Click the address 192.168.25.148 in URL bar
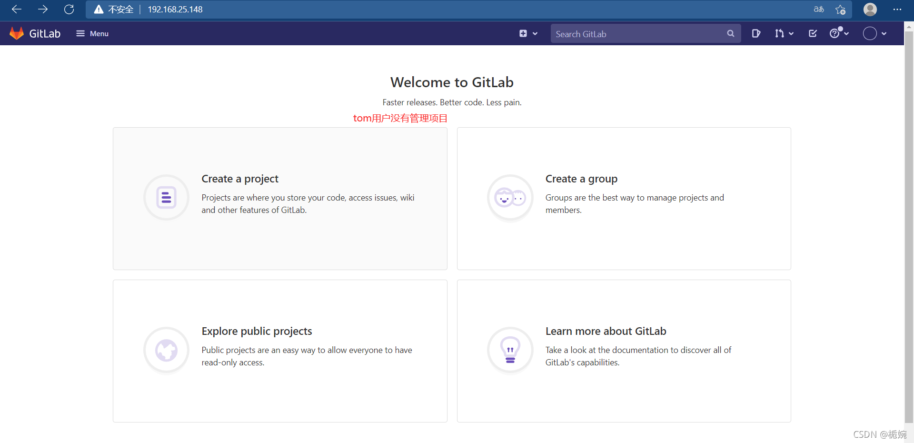The image size is (914, 443). (175, 10)
